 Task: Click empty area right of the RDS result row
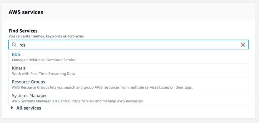click(162, 57)
